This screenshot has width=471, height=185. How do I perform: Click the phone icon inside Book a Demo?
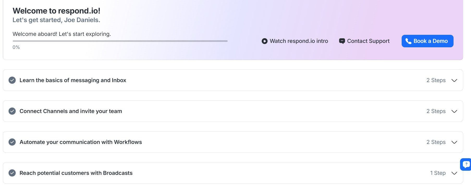[408, 41]
